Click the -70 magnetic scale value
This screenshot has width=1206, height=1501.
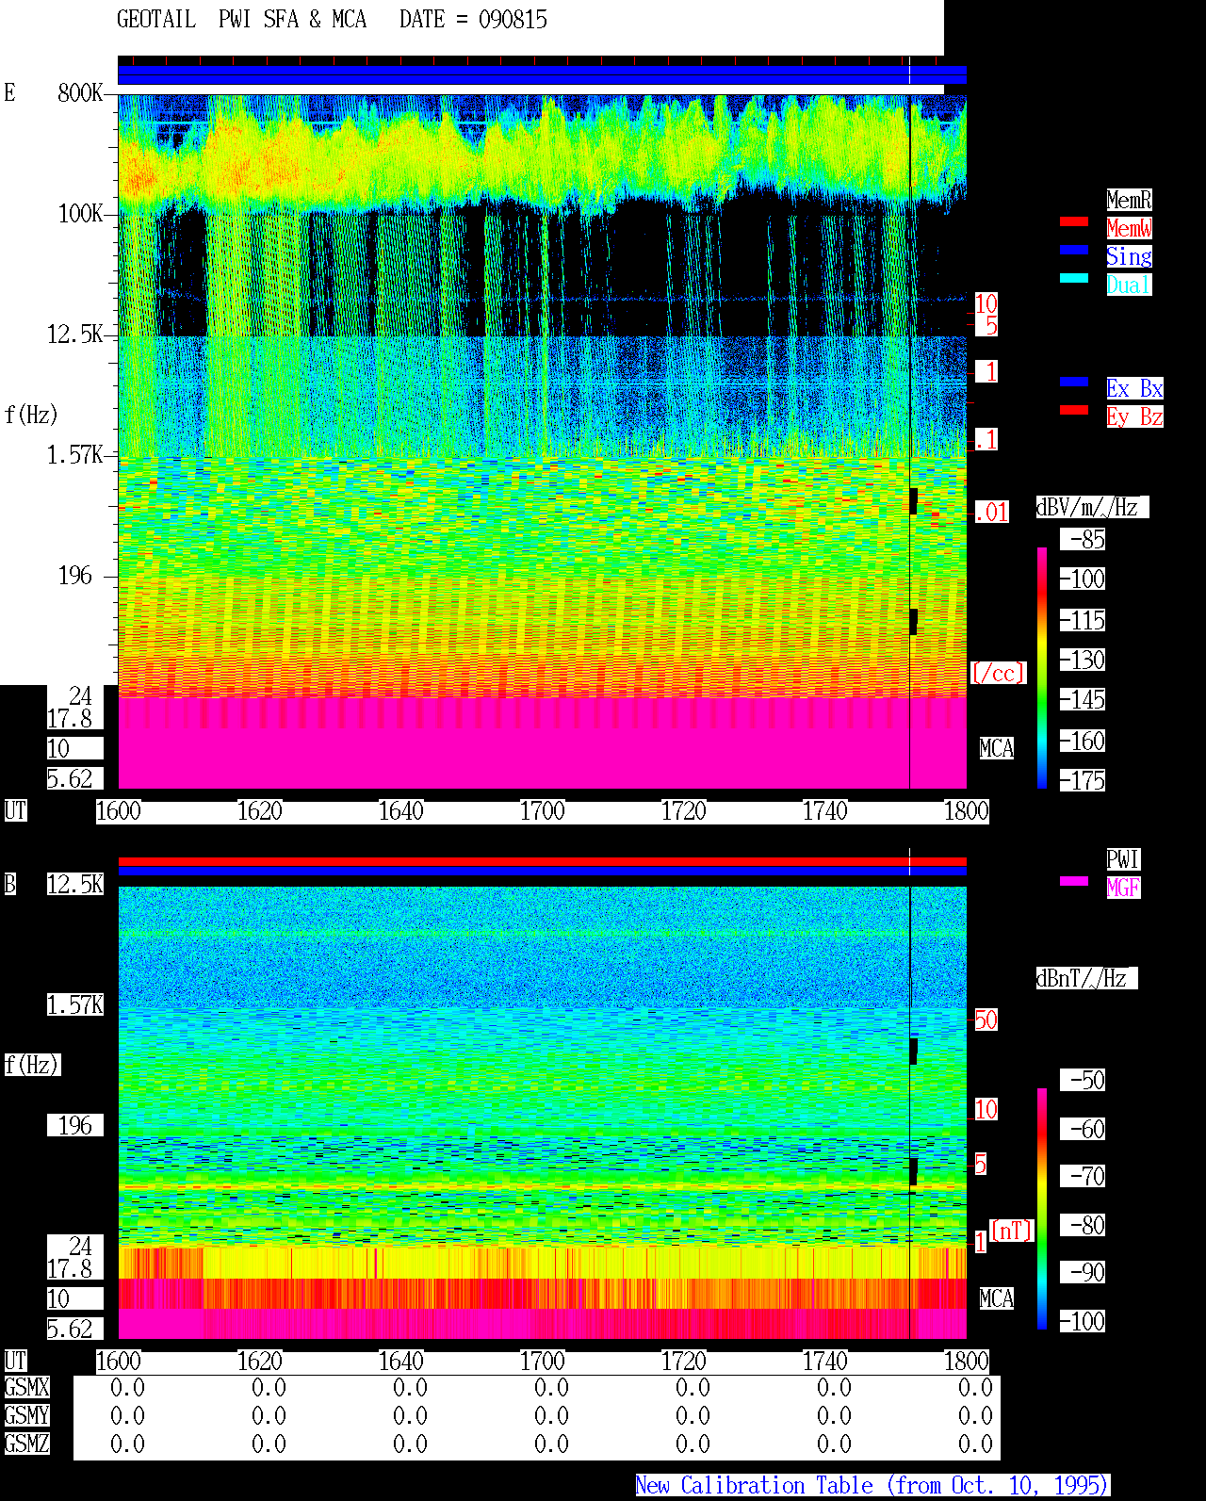tap(1083, 1176)
